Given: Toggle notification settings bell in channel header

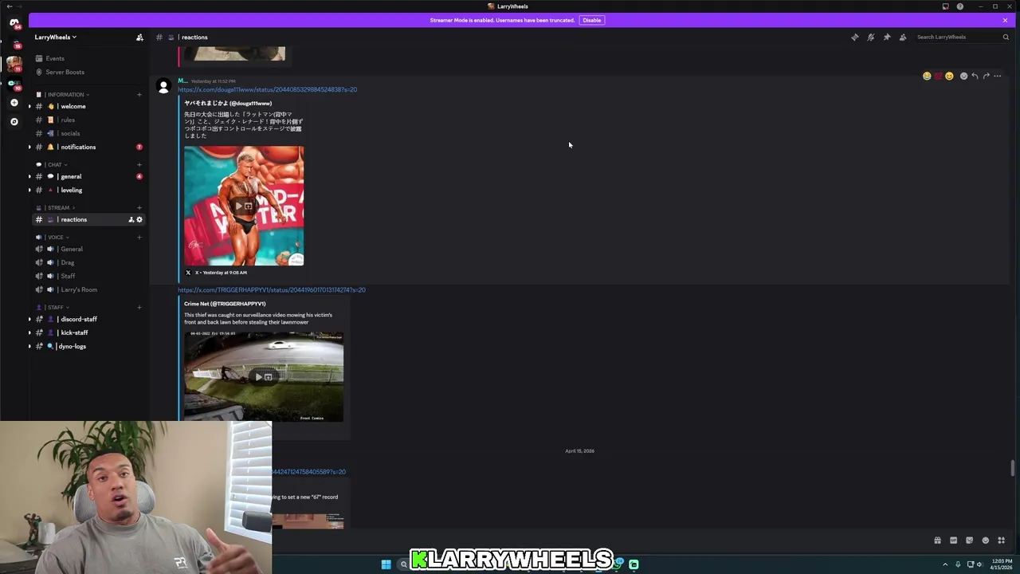Looking at the screenshot, I should [871, 37].
